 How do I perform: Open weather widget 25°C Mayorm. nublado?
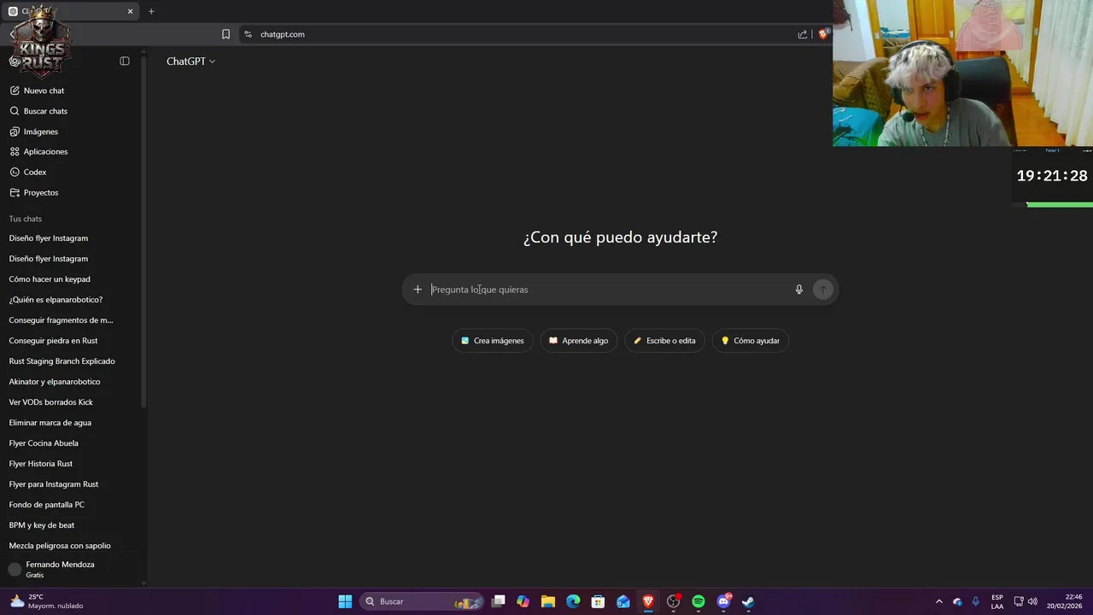[47, 601]
